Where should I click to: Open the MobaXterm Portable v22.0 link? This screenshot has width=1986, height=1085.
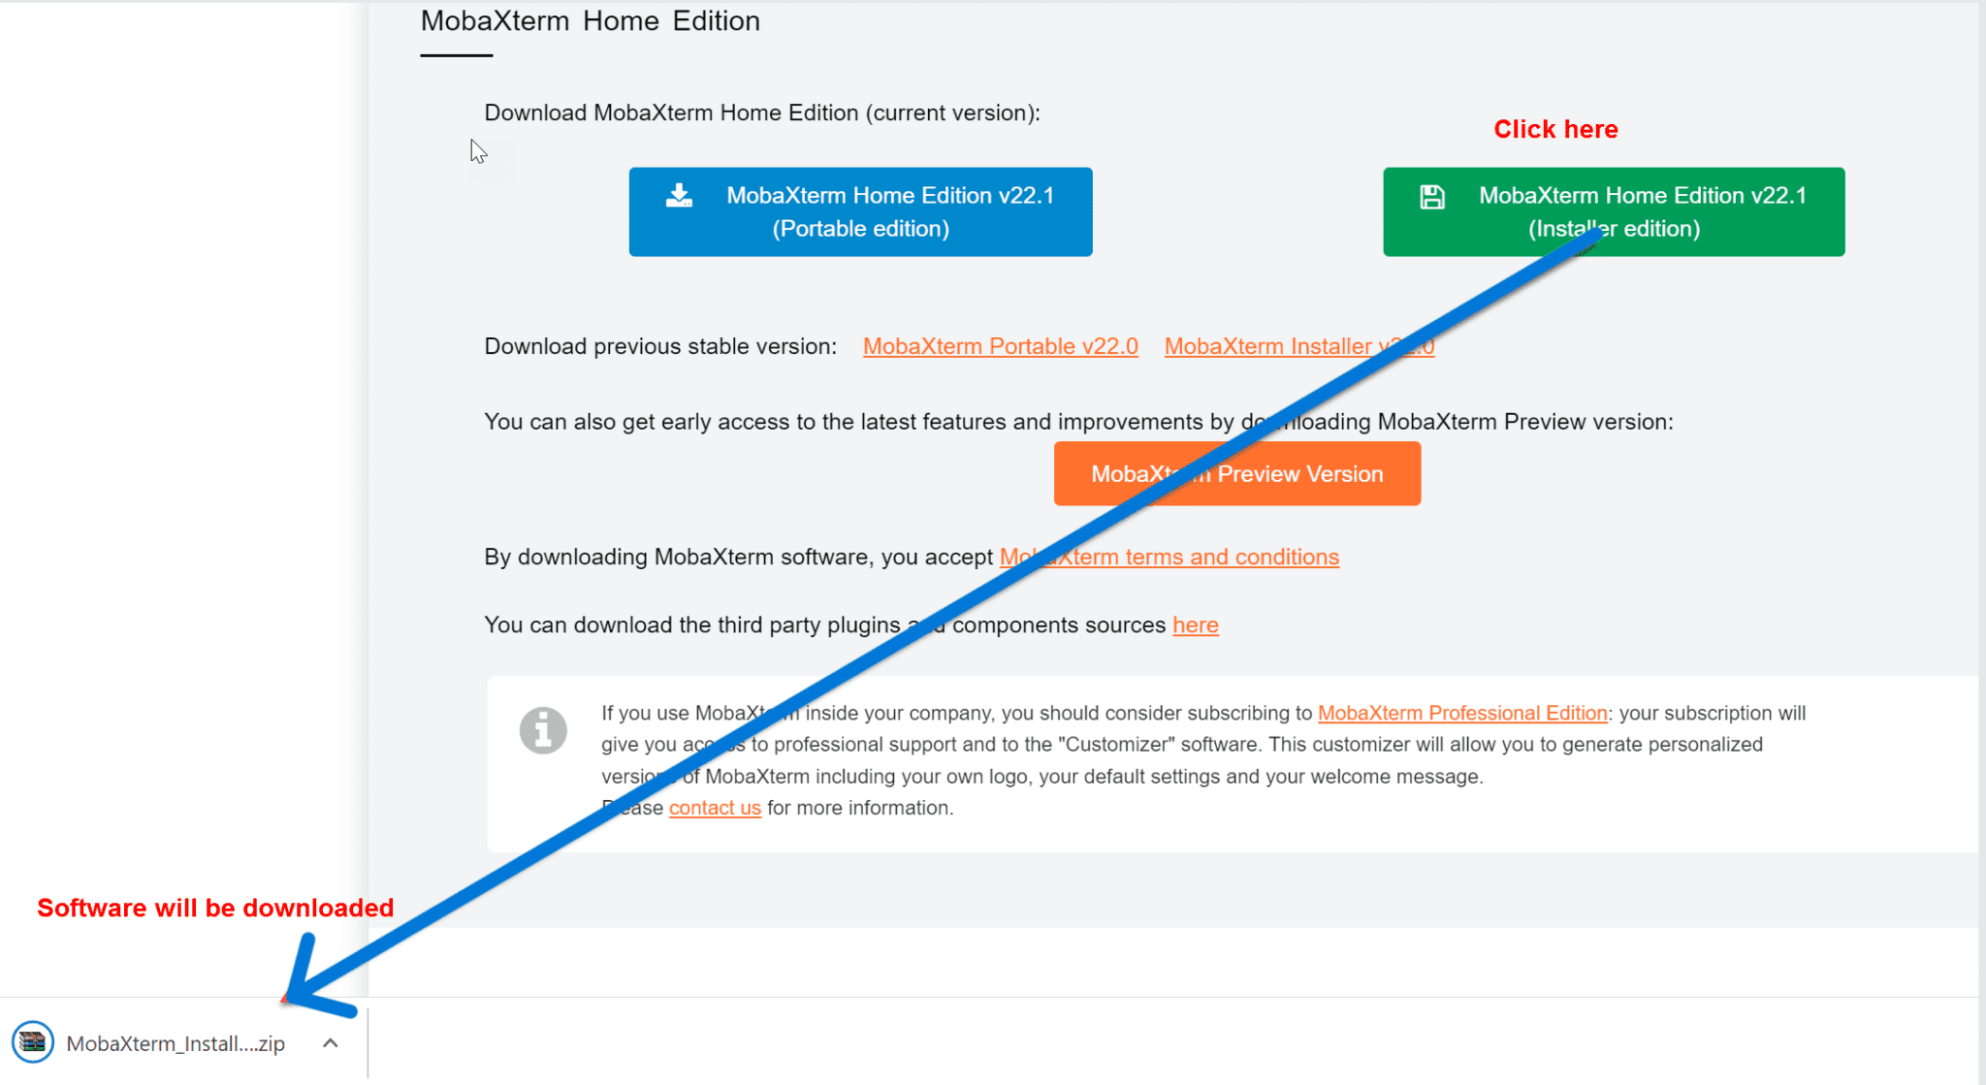point(1000,346)
